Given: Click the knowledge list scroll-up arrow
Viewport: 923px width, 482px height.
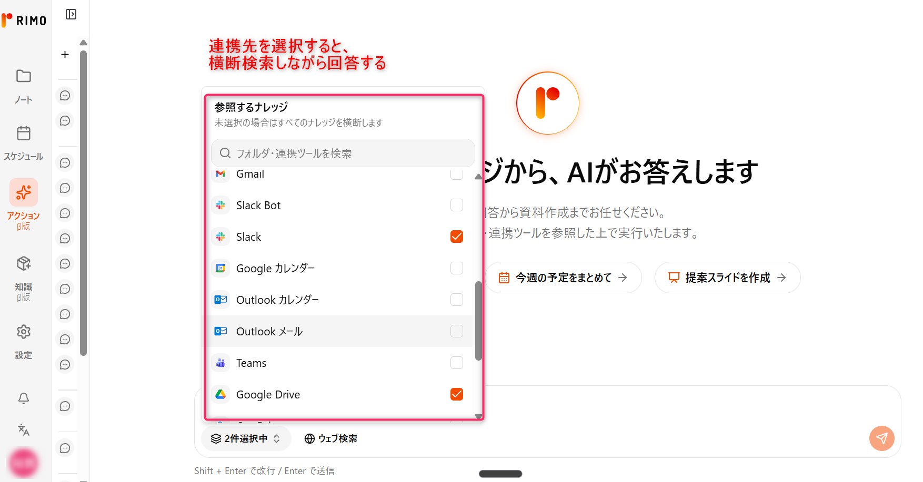Looking at the screenshot, I should [478, 177].
